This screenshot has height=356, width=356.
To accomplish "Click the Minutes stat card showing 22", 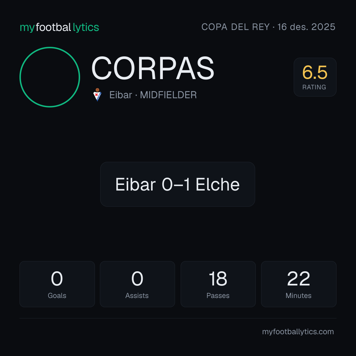I will coord(299,284).
